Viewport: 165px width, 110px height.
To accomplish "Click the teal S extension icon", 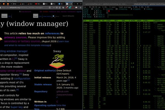I will pos(70,7).
